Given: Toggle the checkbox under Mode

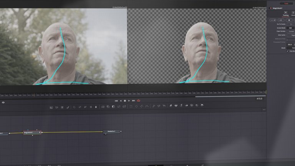Looking at the screenshot, I should (x=287, y=51).
